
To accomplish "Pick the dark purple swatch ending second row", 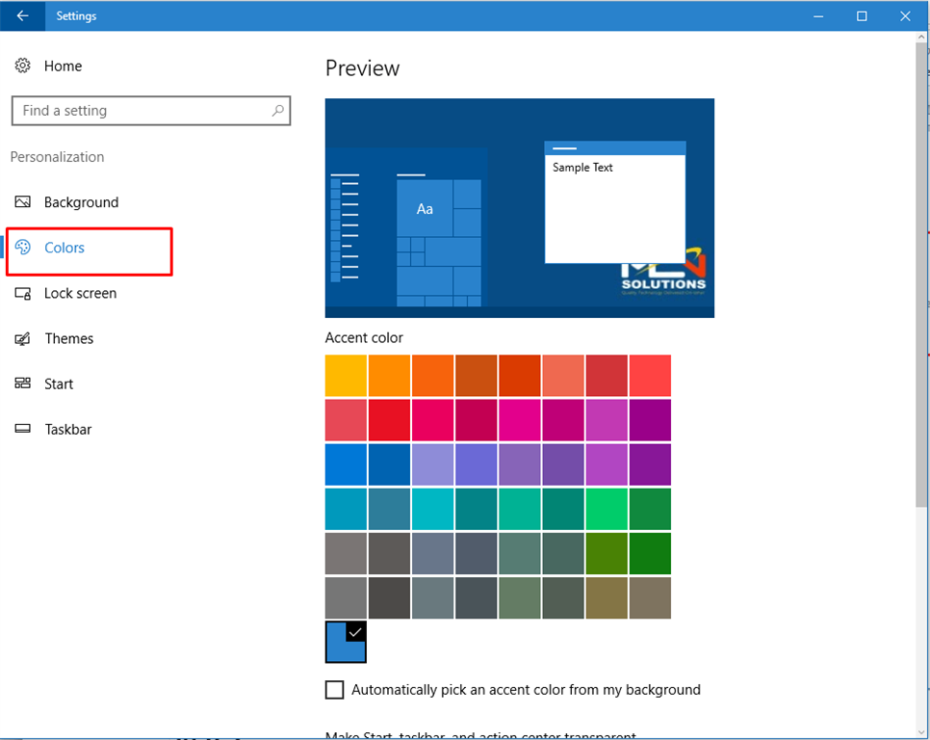I will pyautogui.click(x=650, y=420).
